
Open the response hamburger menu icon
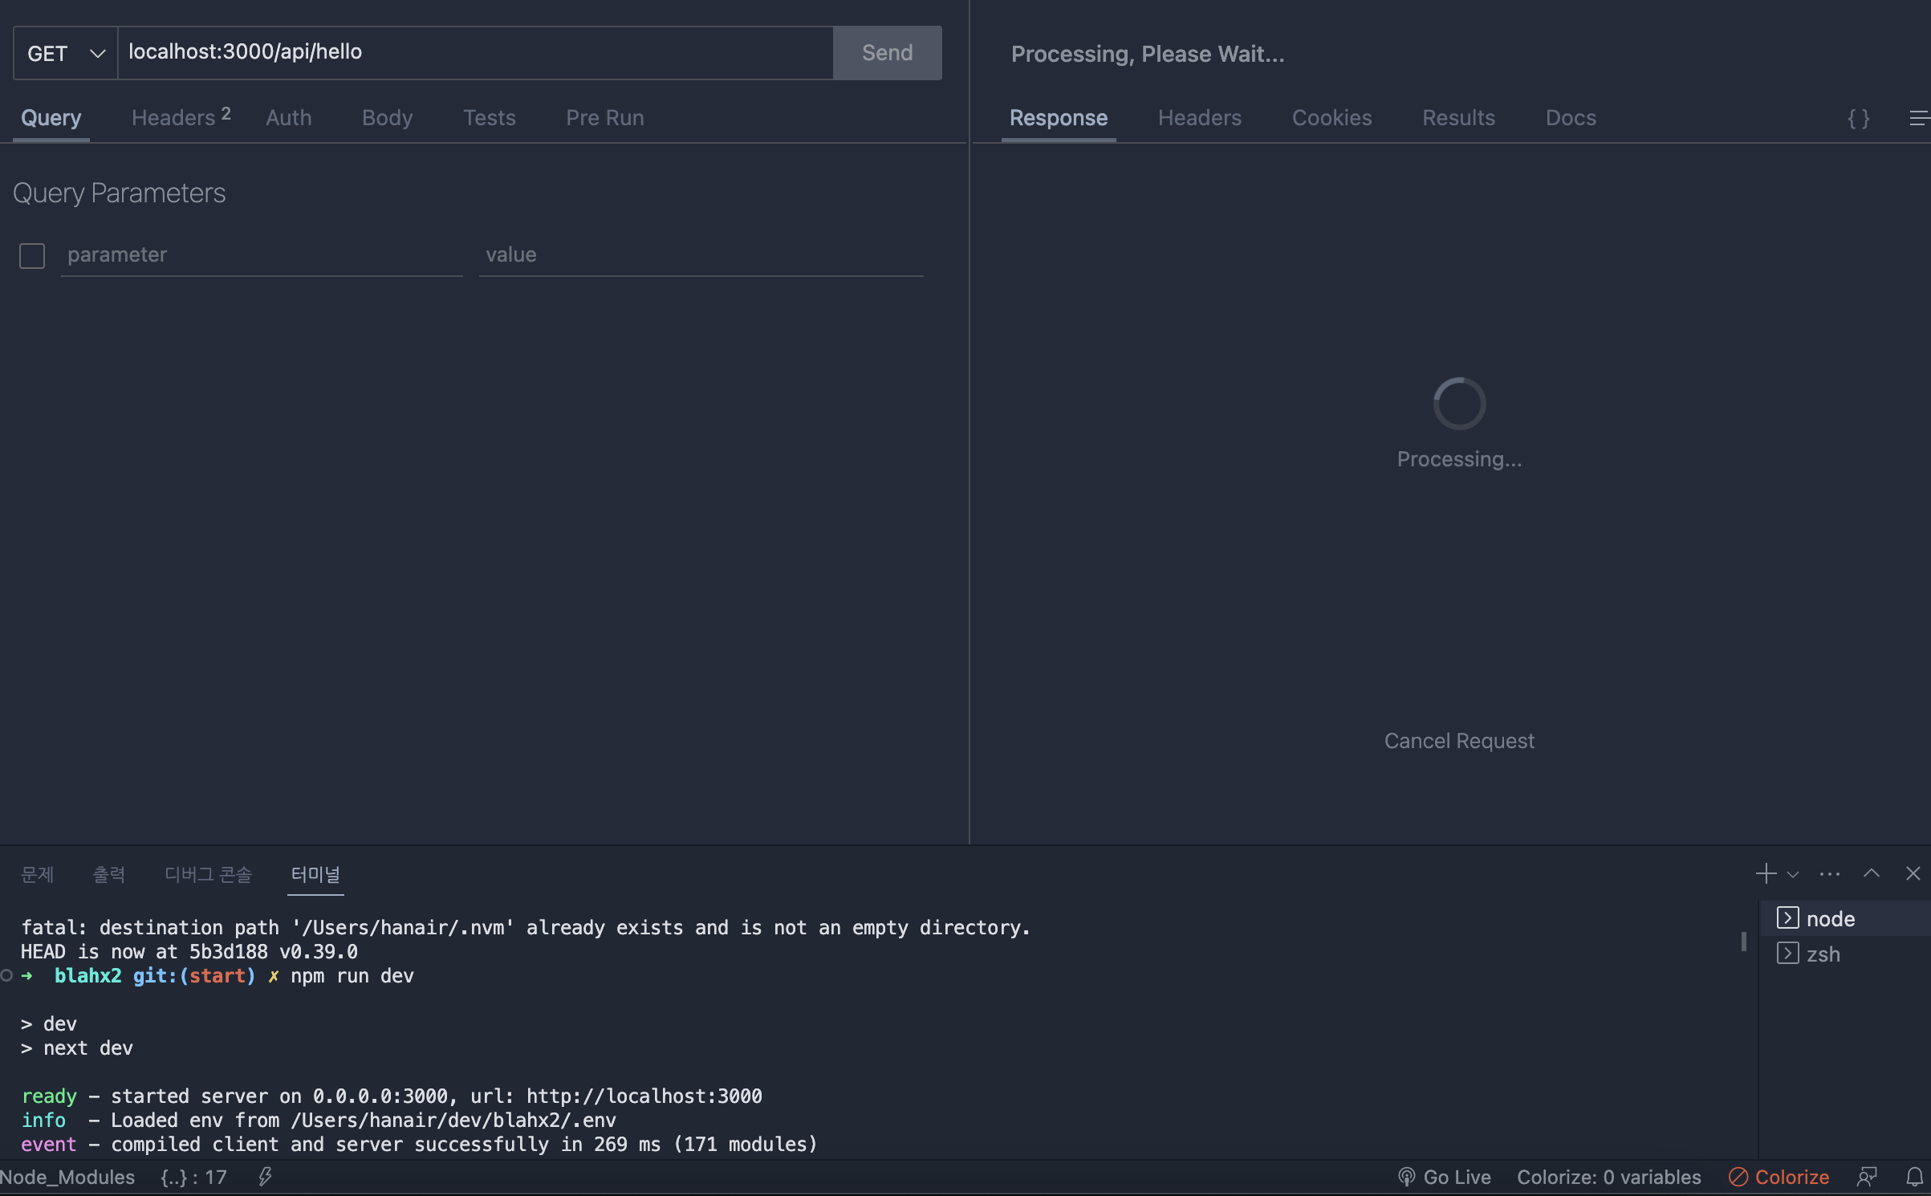(1919, 119)
